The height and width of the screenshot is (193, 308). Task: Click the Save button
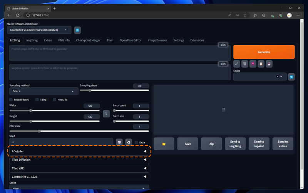tap(187, 144)
